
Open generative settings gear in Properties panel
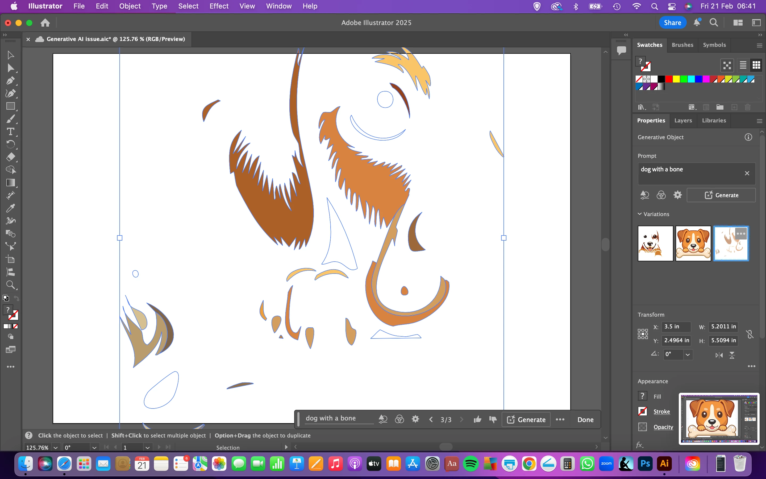pyautogui.click(x=677, y=195)
